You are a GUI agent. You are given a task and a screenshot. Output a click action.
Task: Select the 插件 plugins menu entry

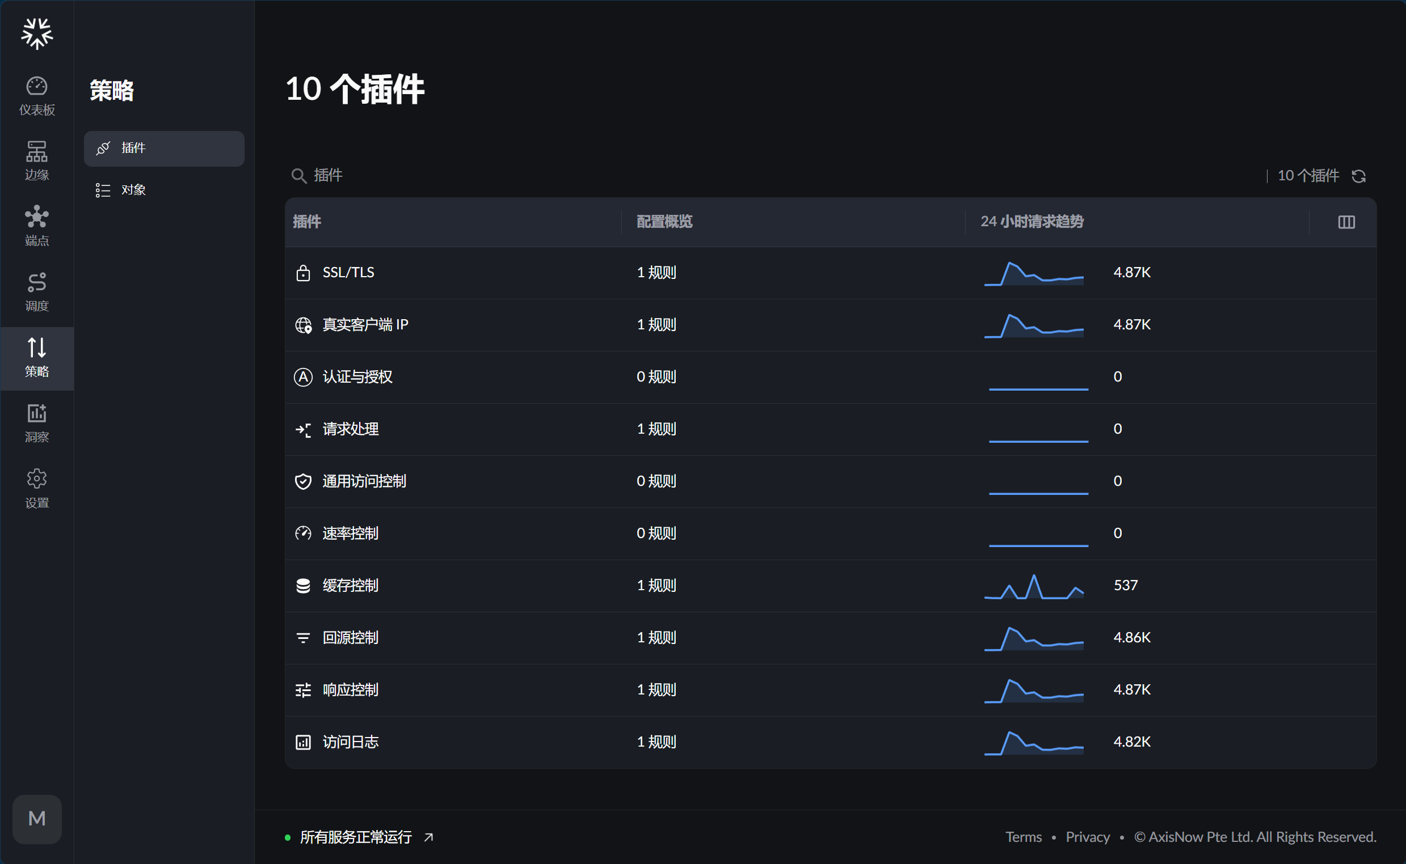point(164,149)
